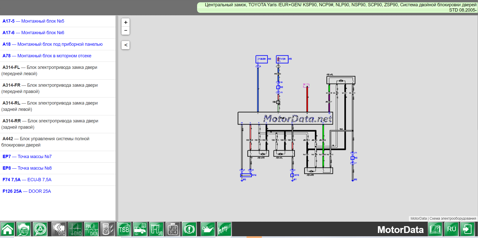Open the PIN DATA section
The width and height of the screenshot is (478, 238).
click(x=91, y=229)
